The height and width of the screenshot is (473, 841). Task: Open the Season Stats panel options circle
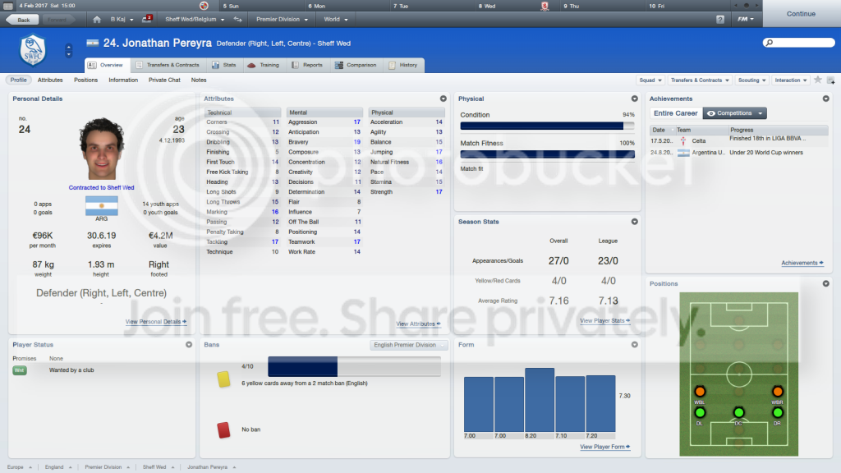pyautogui.click(x=635, y=222)
